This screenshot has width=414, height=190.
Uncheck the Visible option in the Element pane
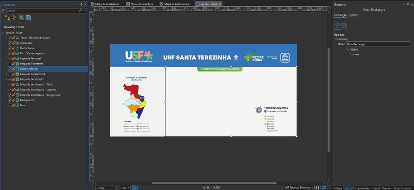[x=348, y=50]
